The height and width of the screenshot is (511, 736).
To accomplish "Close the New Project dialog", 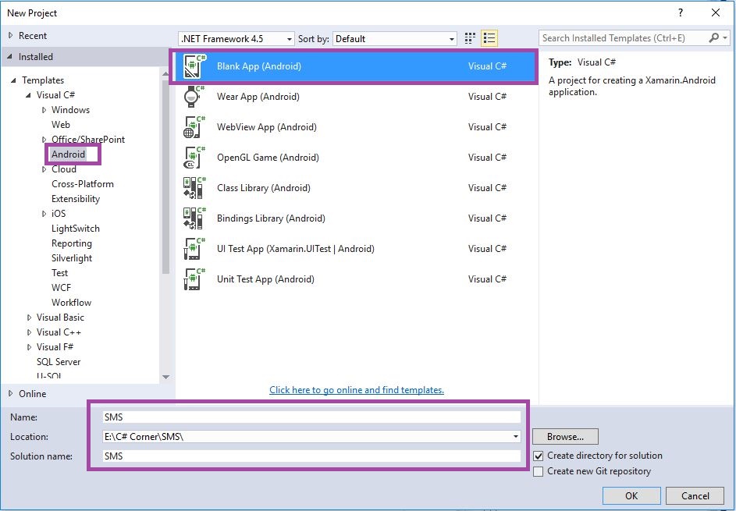I will tap(716, 13).
